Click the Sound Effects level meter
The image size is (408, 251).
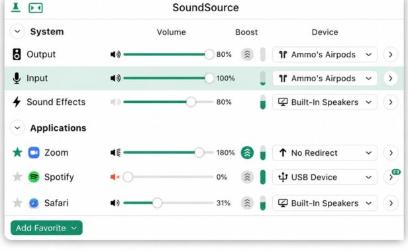pyautogui.click(x=263, y=102)
